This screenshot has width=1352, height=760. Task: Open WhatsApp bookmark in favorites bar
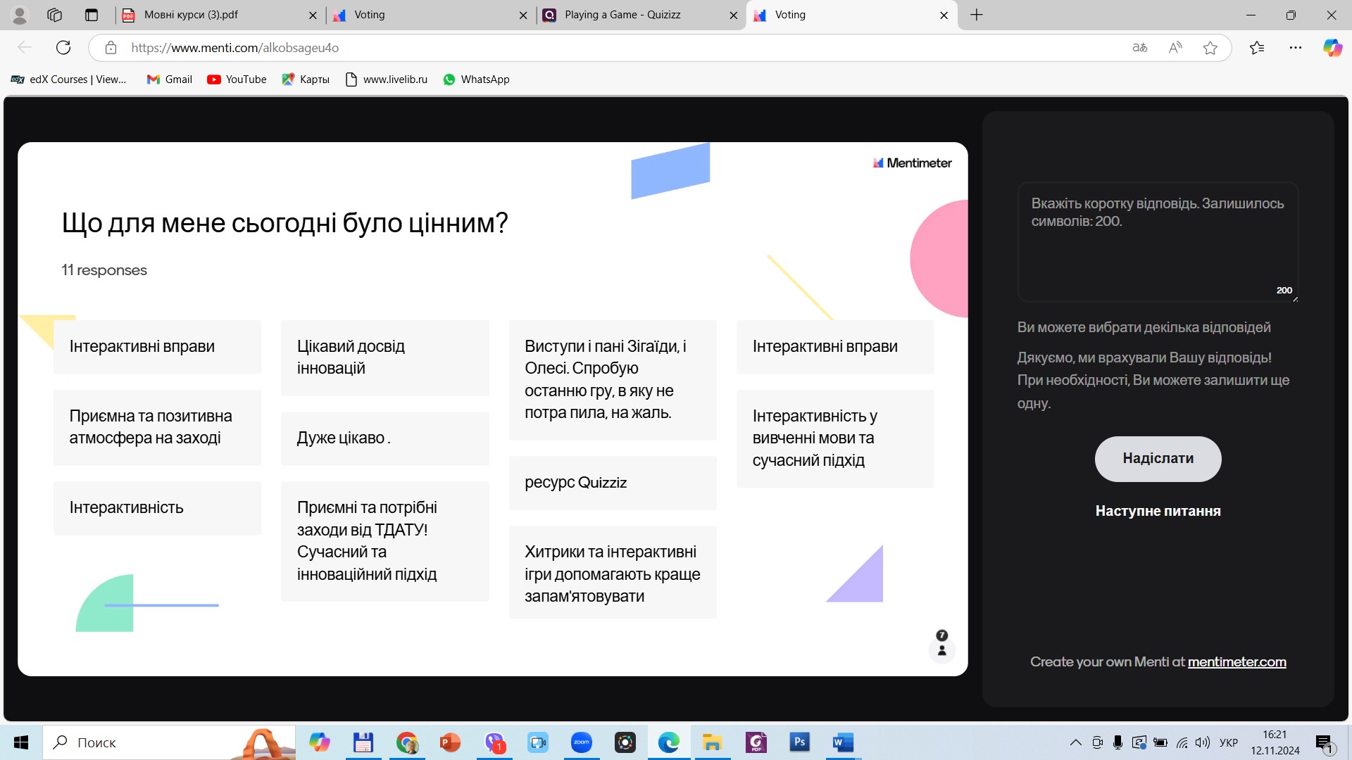point(476,80)
